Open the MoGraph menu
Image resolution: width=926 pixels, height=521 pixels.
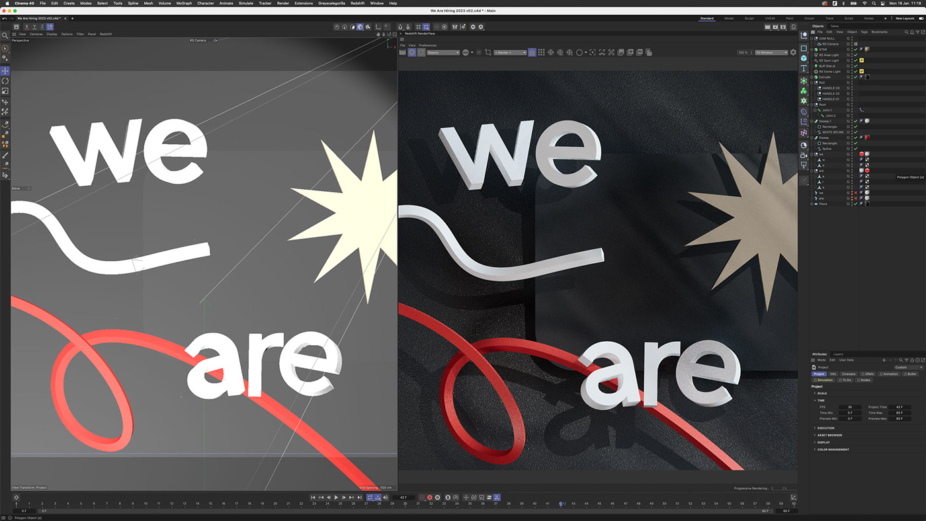tap(184, 3)
